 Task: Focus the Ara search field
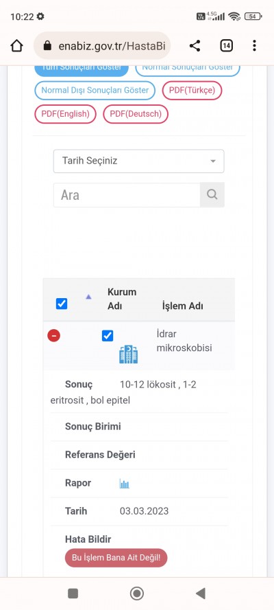[x=127, y=195]
